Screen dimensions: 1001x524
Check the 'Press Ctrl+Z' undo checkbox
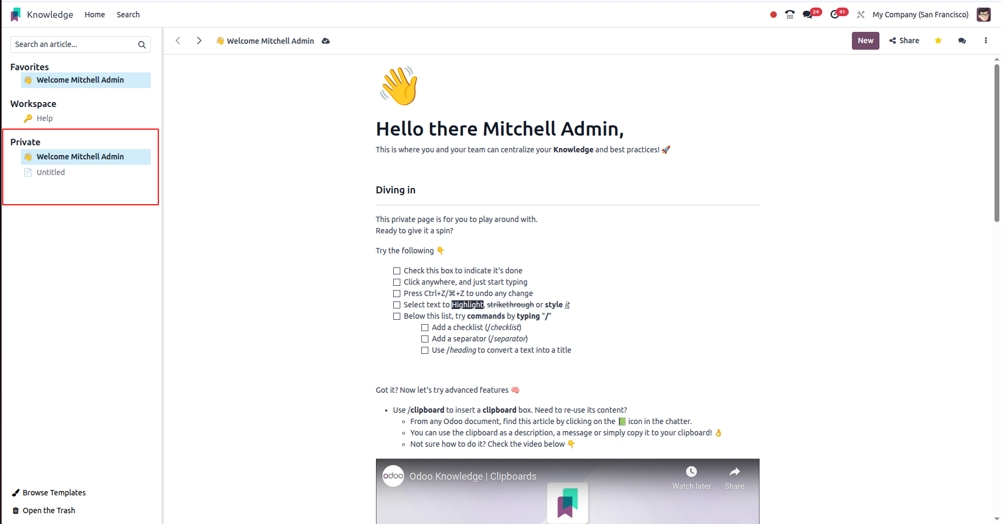point(397,293)
